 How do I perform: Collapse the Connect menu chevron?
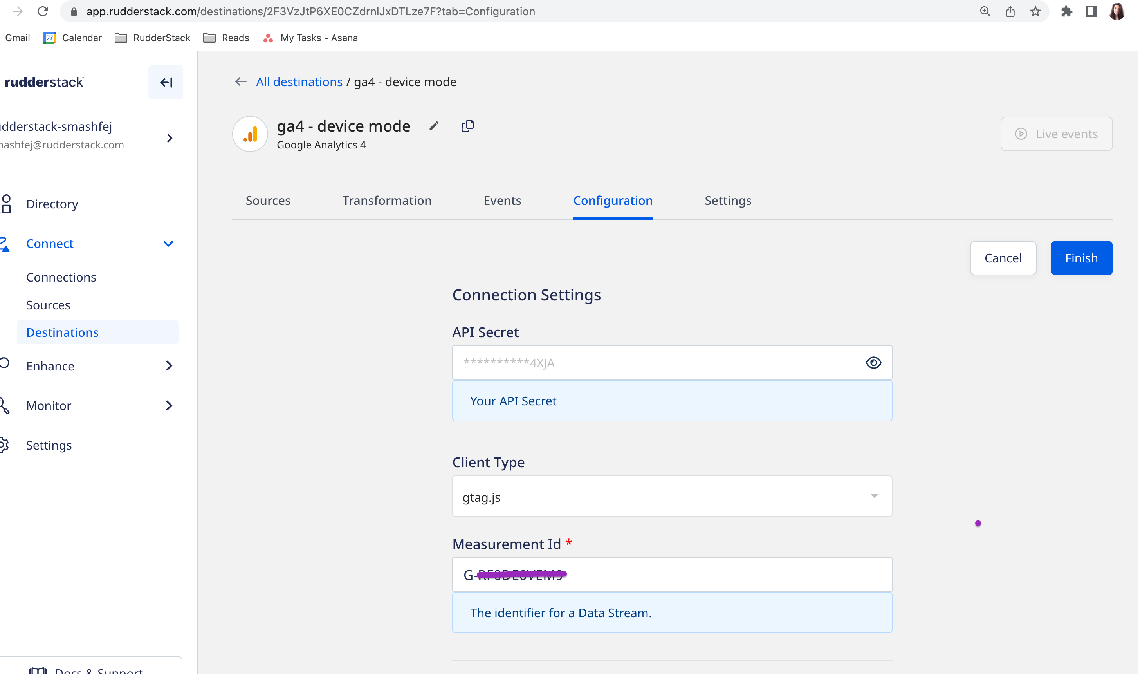[x=168, y=244]
